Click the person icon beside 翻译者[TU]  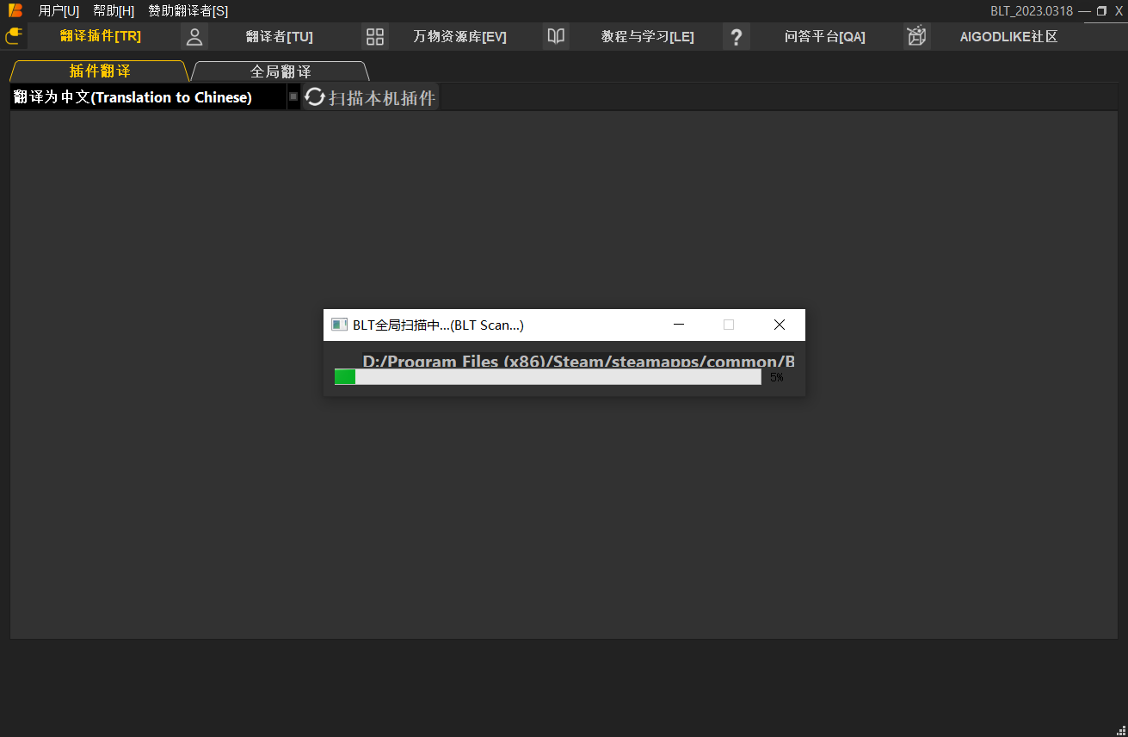click(x=194, y=36)
